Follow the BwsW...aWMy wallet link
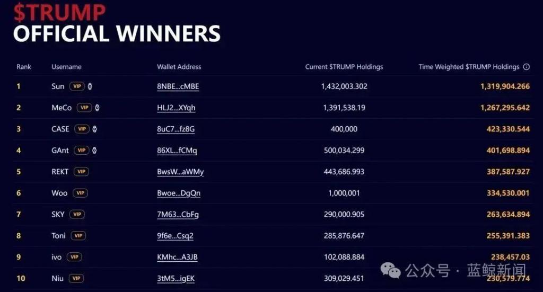 180,172
